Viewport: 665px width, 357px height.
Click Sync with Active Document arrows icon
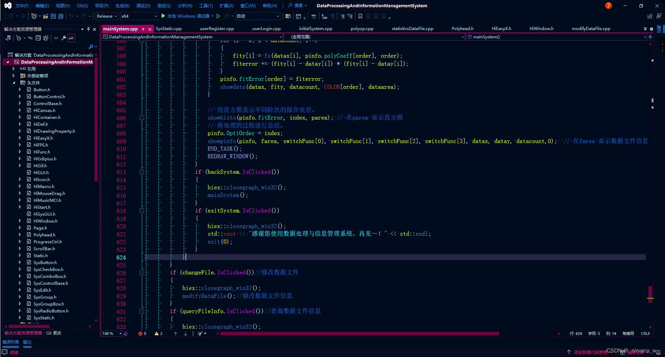coord(30,38)
